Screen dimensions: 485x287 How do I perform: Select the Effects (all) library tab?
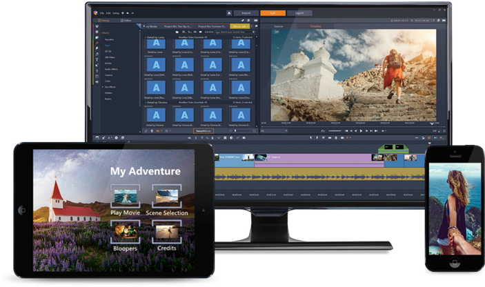point(239,27)
